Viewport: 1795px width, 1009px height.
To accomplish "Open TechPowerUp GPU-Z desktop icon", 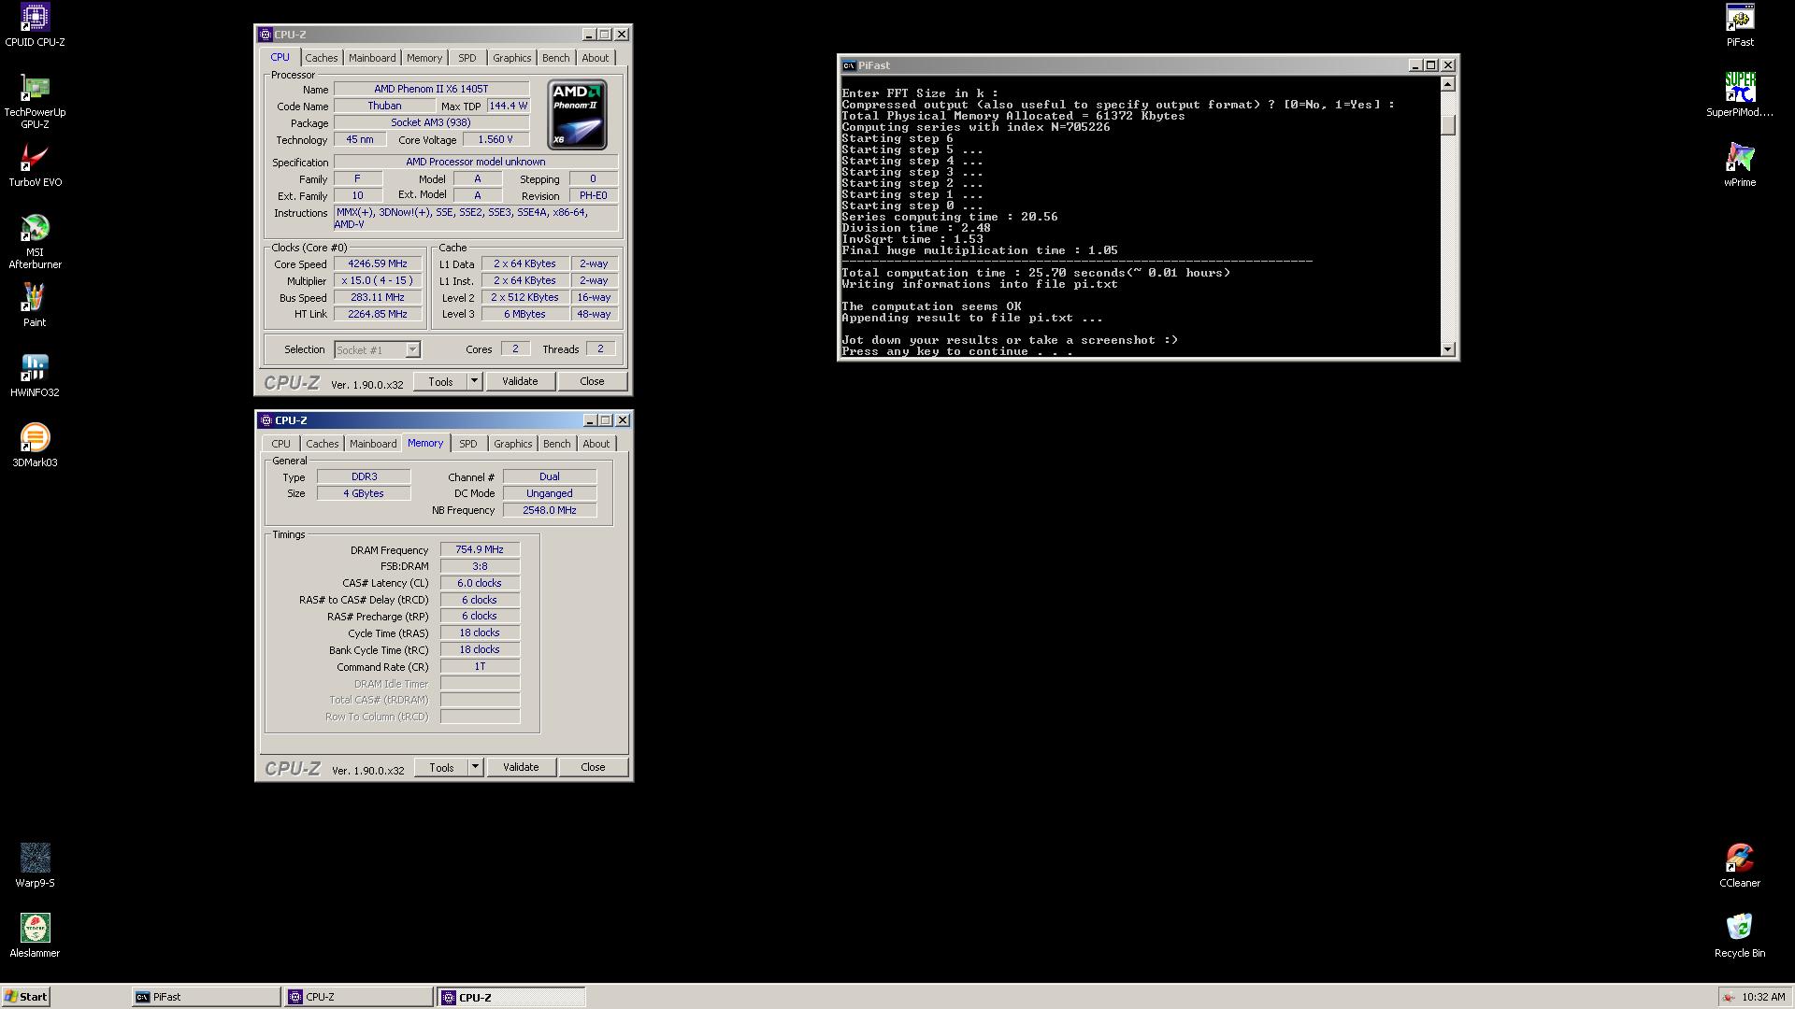I will 35,101.
